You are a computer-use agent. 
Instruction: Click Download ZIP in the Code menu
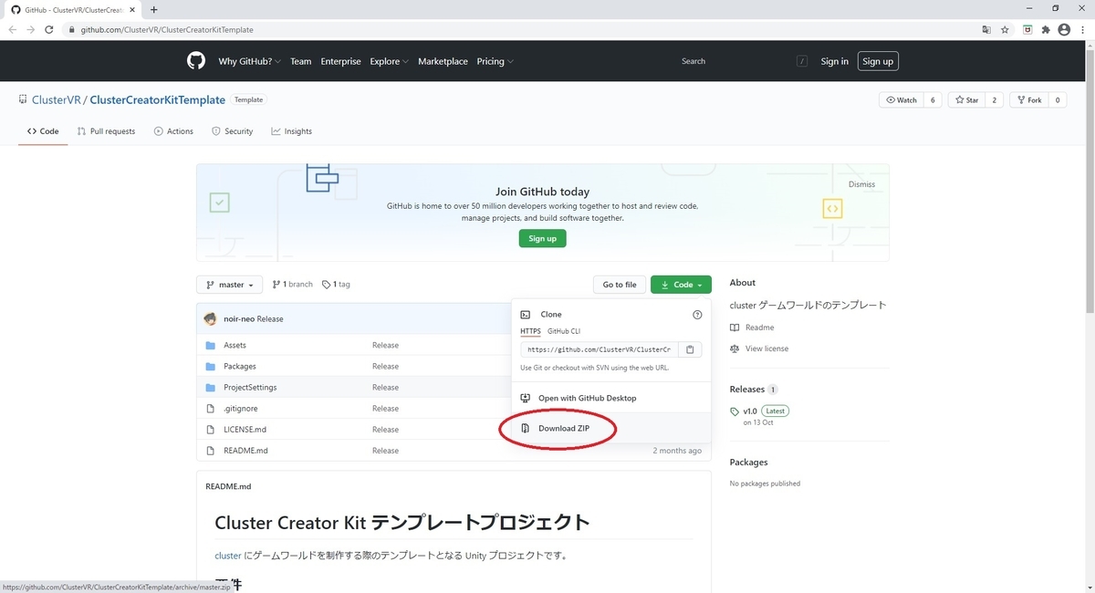[564, 429]
